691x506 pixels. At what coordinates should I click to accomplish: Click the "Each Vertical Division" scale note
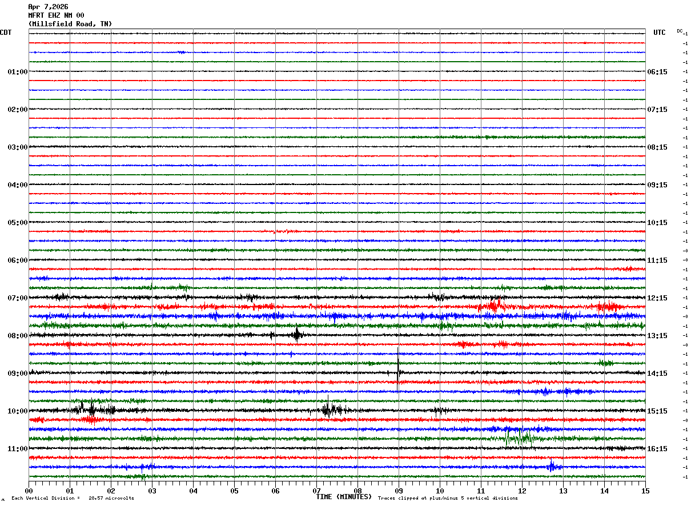73,499
